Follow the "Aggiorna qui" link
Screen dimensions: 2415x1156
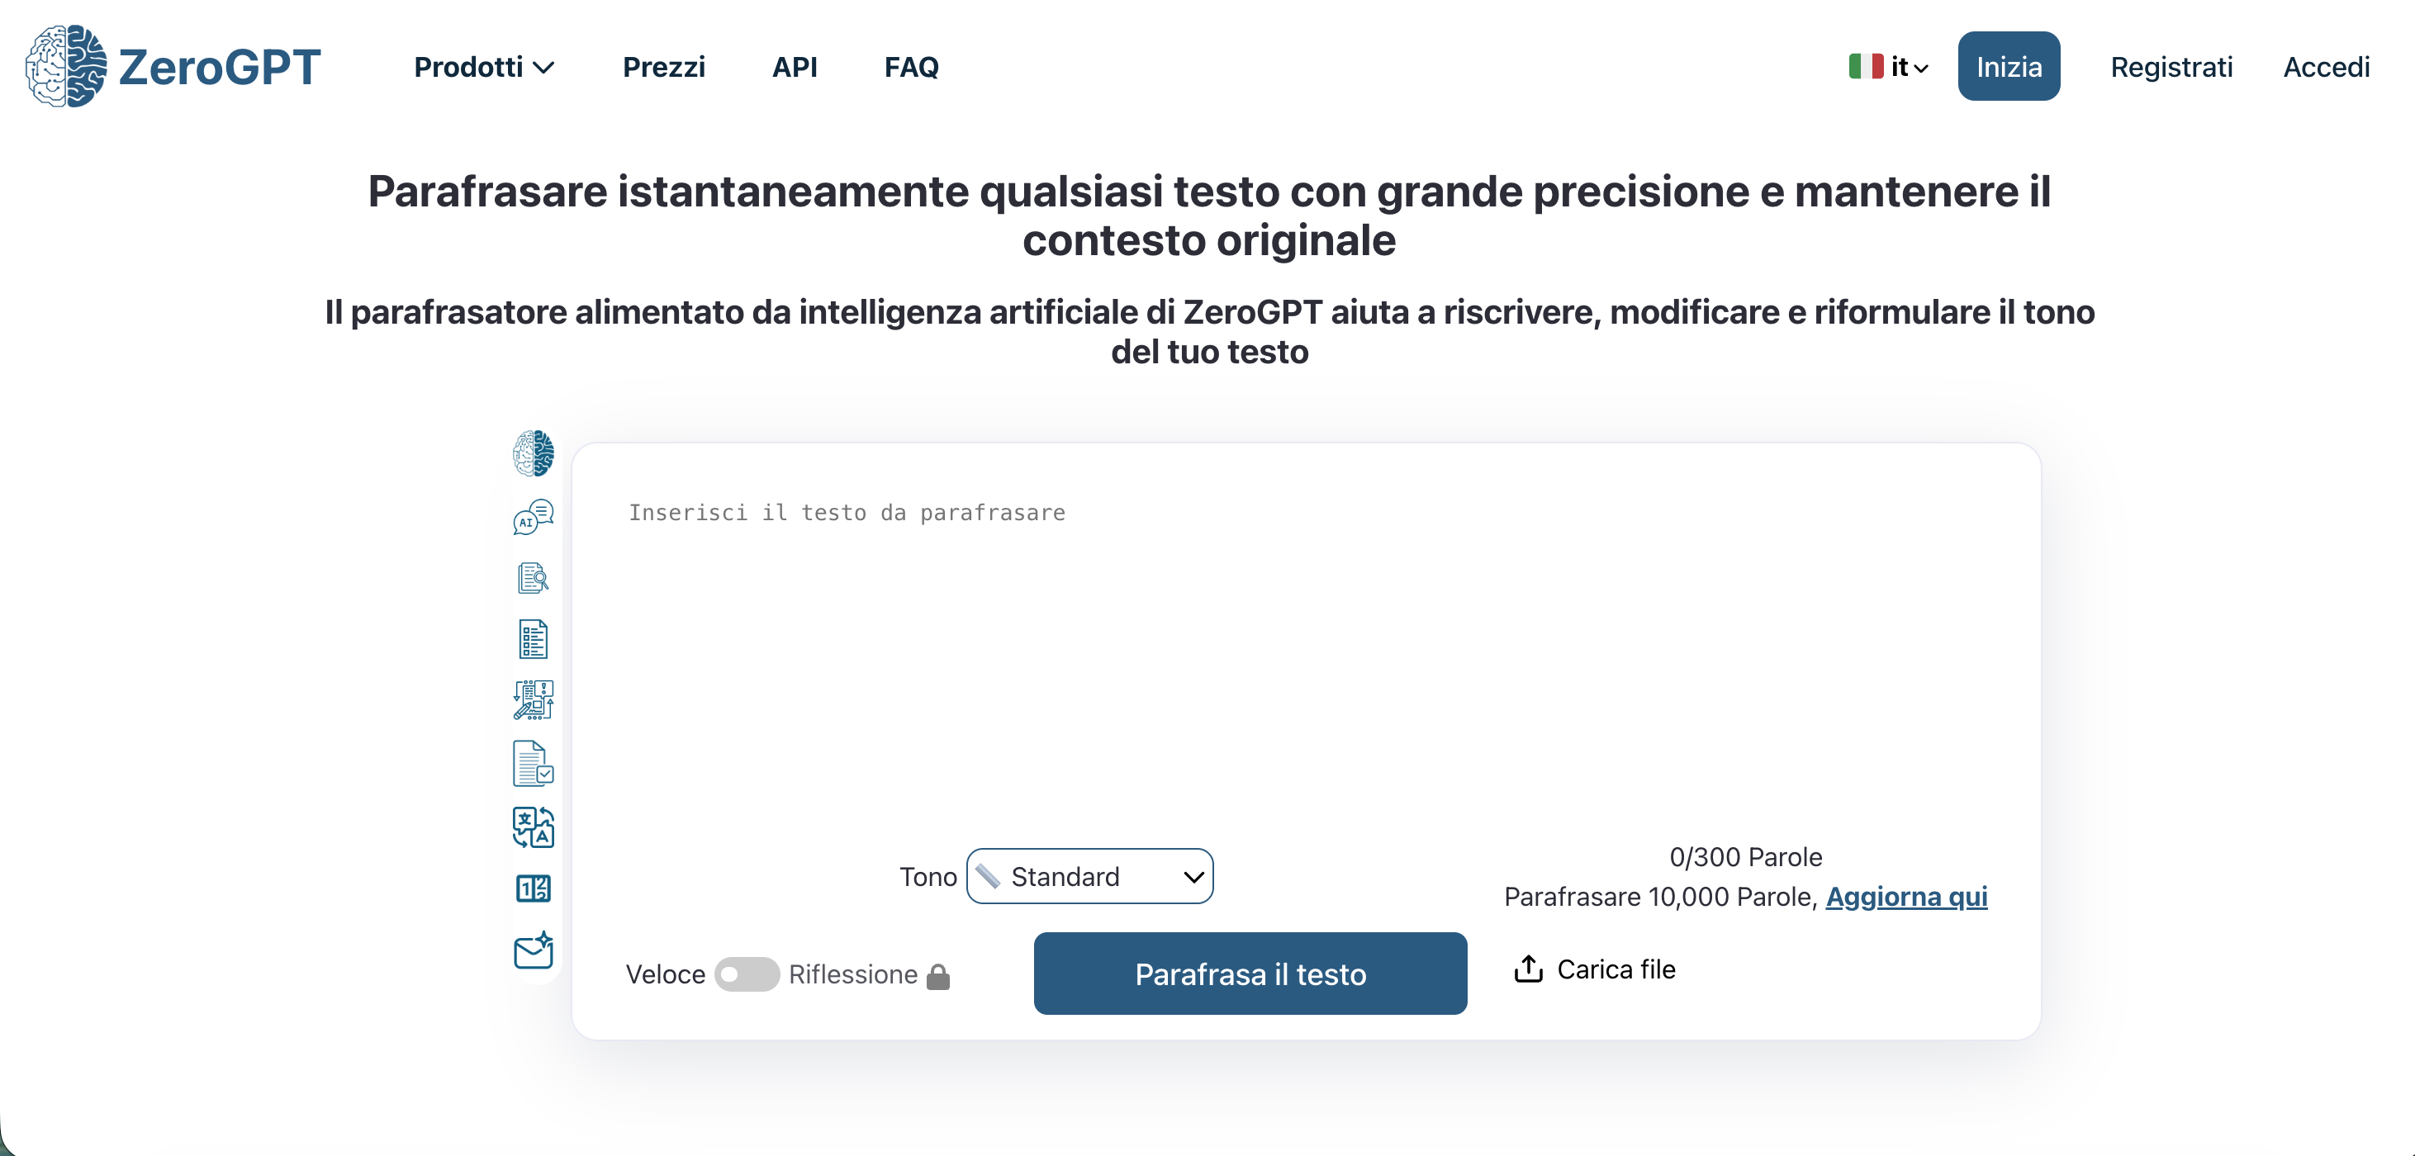coord(1906,896)
